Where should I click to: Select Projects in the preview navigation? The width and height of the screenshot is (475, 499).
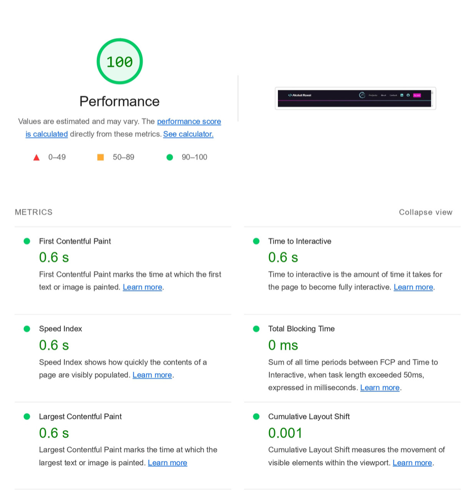click(372, 95)
